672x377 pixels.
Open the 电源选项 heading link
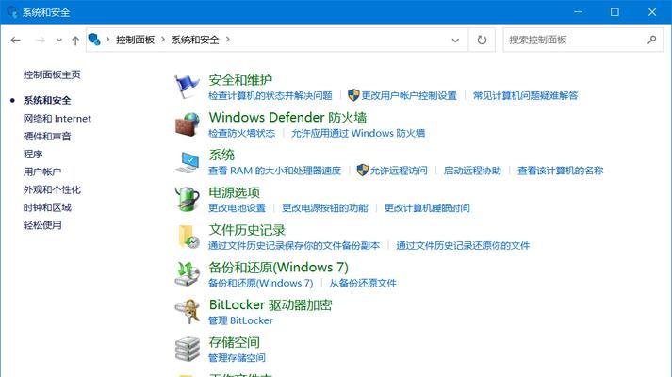235,192
